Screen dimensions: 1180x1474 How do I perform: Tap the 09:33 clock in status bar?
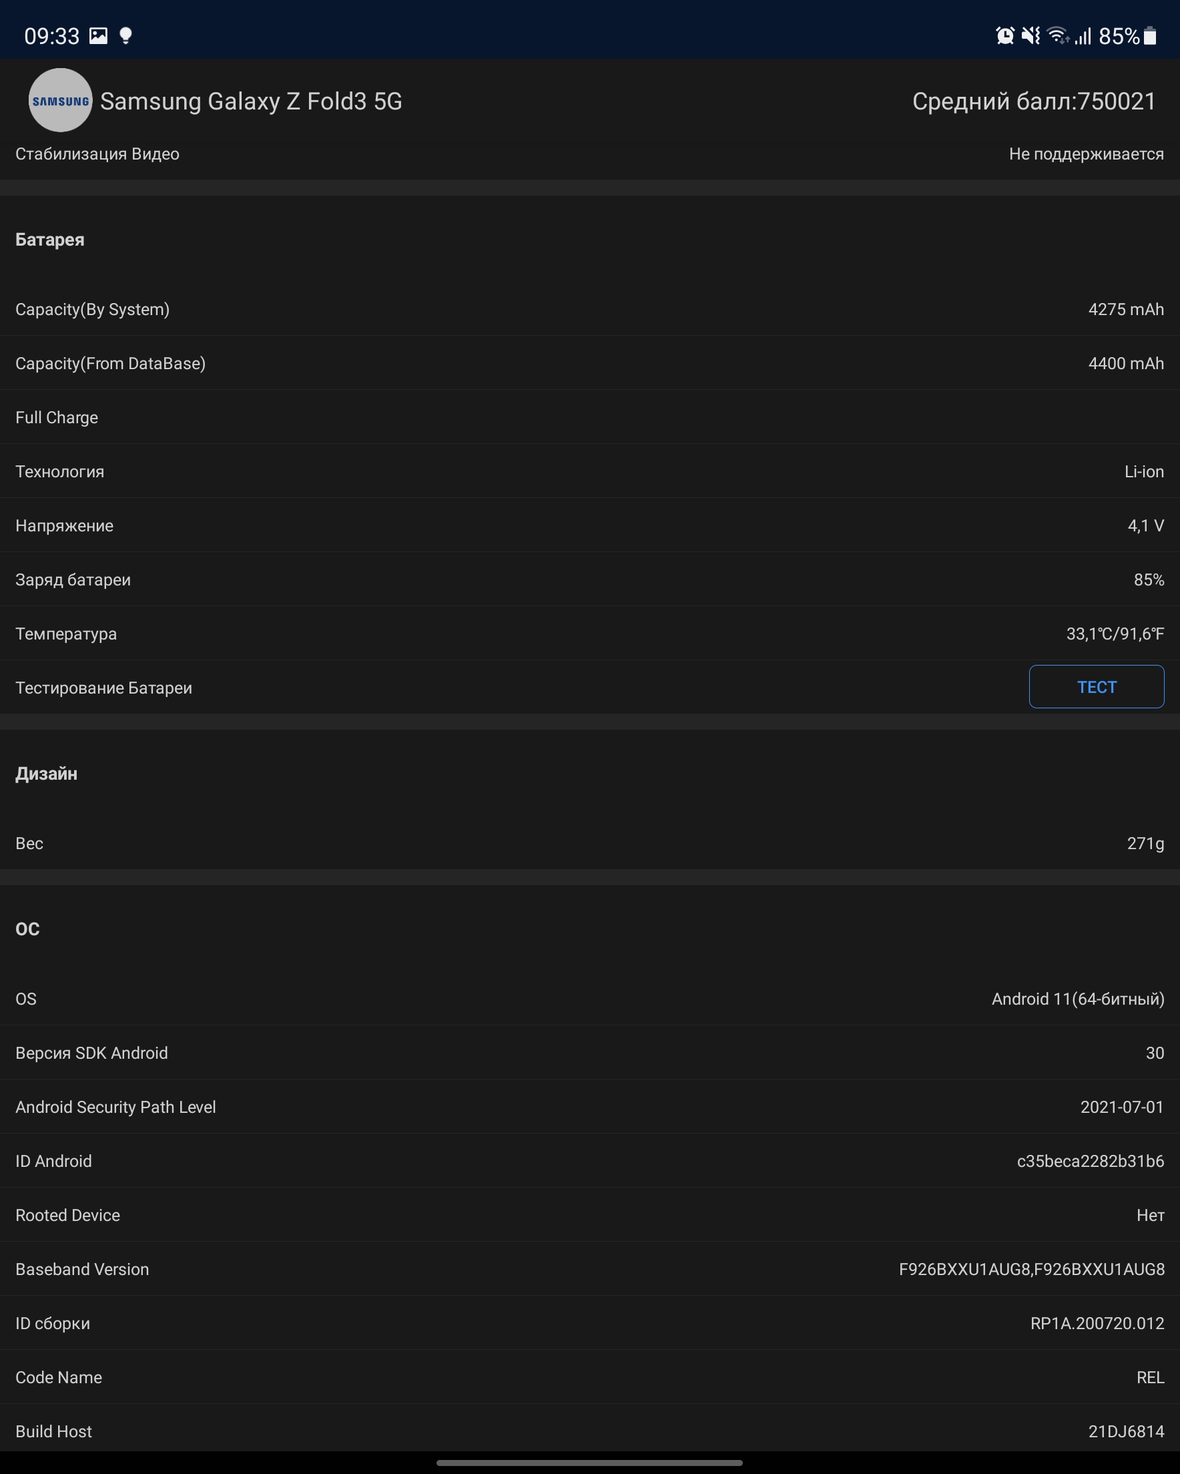click(x=52, y=35)
